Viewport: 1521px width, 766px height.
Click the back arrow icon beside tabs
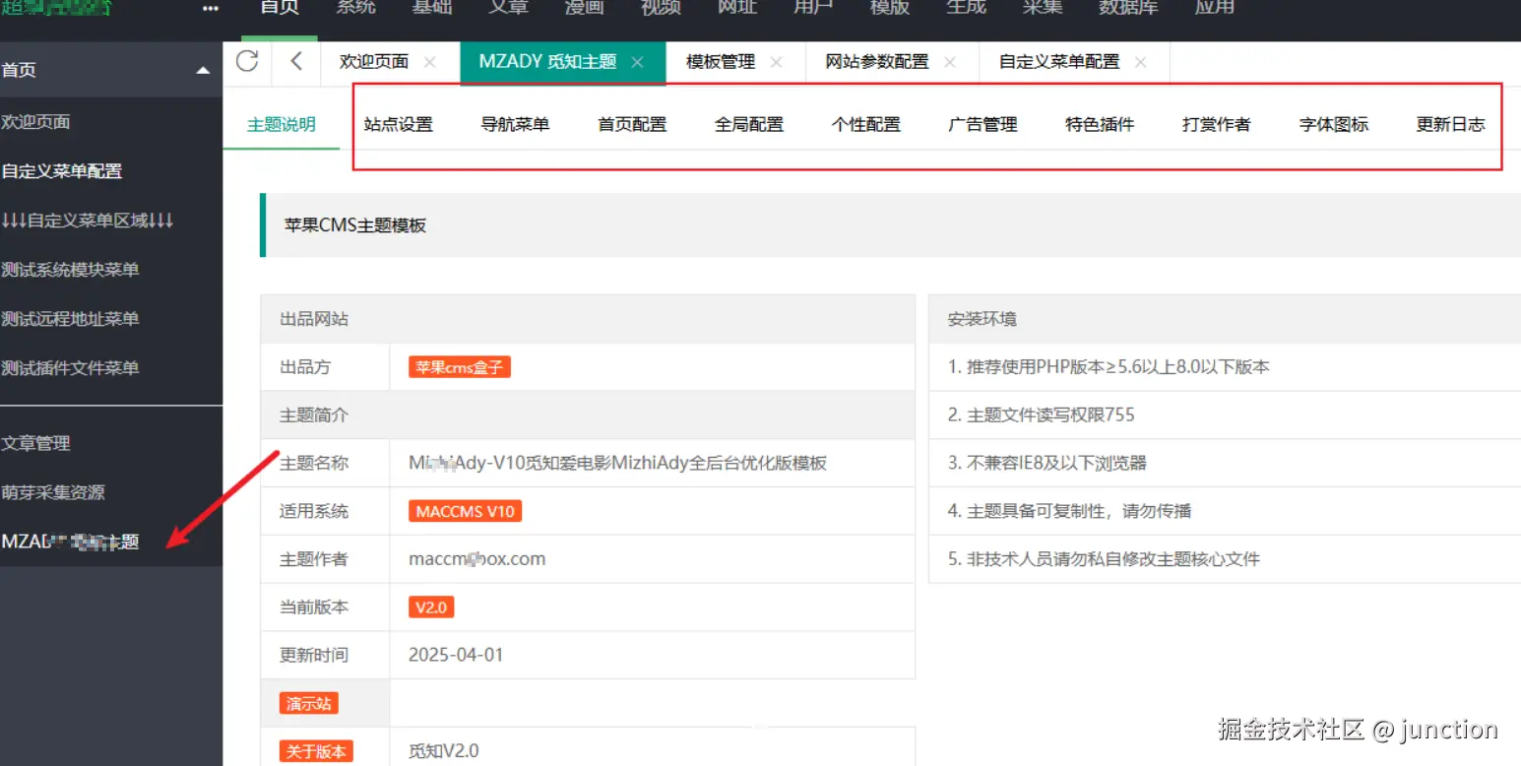(296, 61)
